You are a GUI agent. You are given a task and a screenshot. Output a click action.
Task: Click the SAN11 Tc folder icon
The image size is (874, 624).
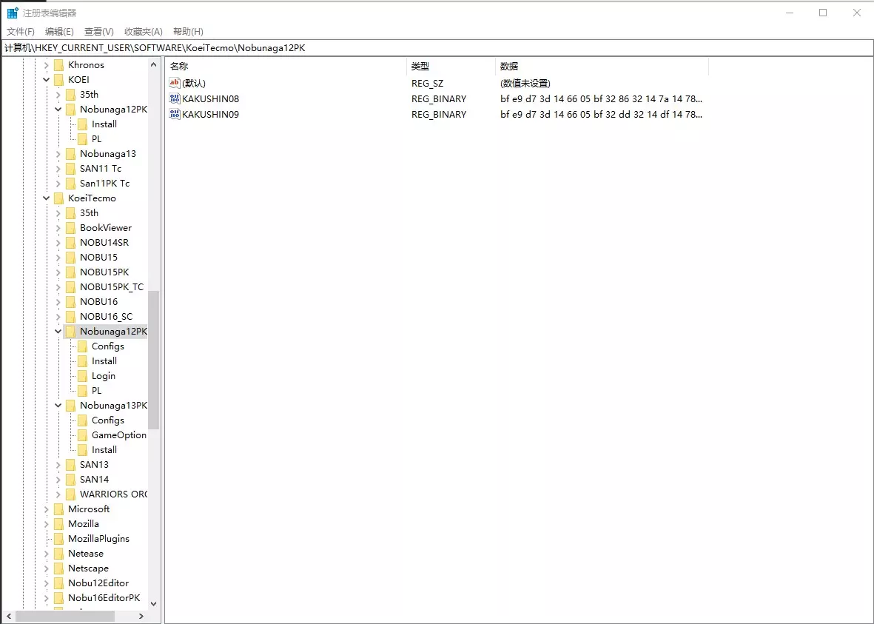[x=70, y=169]
